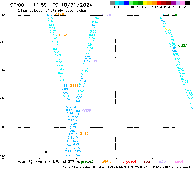Click the green pass number 0007
Image resolution: width=193 pixels, height=169 pixels.
[183, 45]
